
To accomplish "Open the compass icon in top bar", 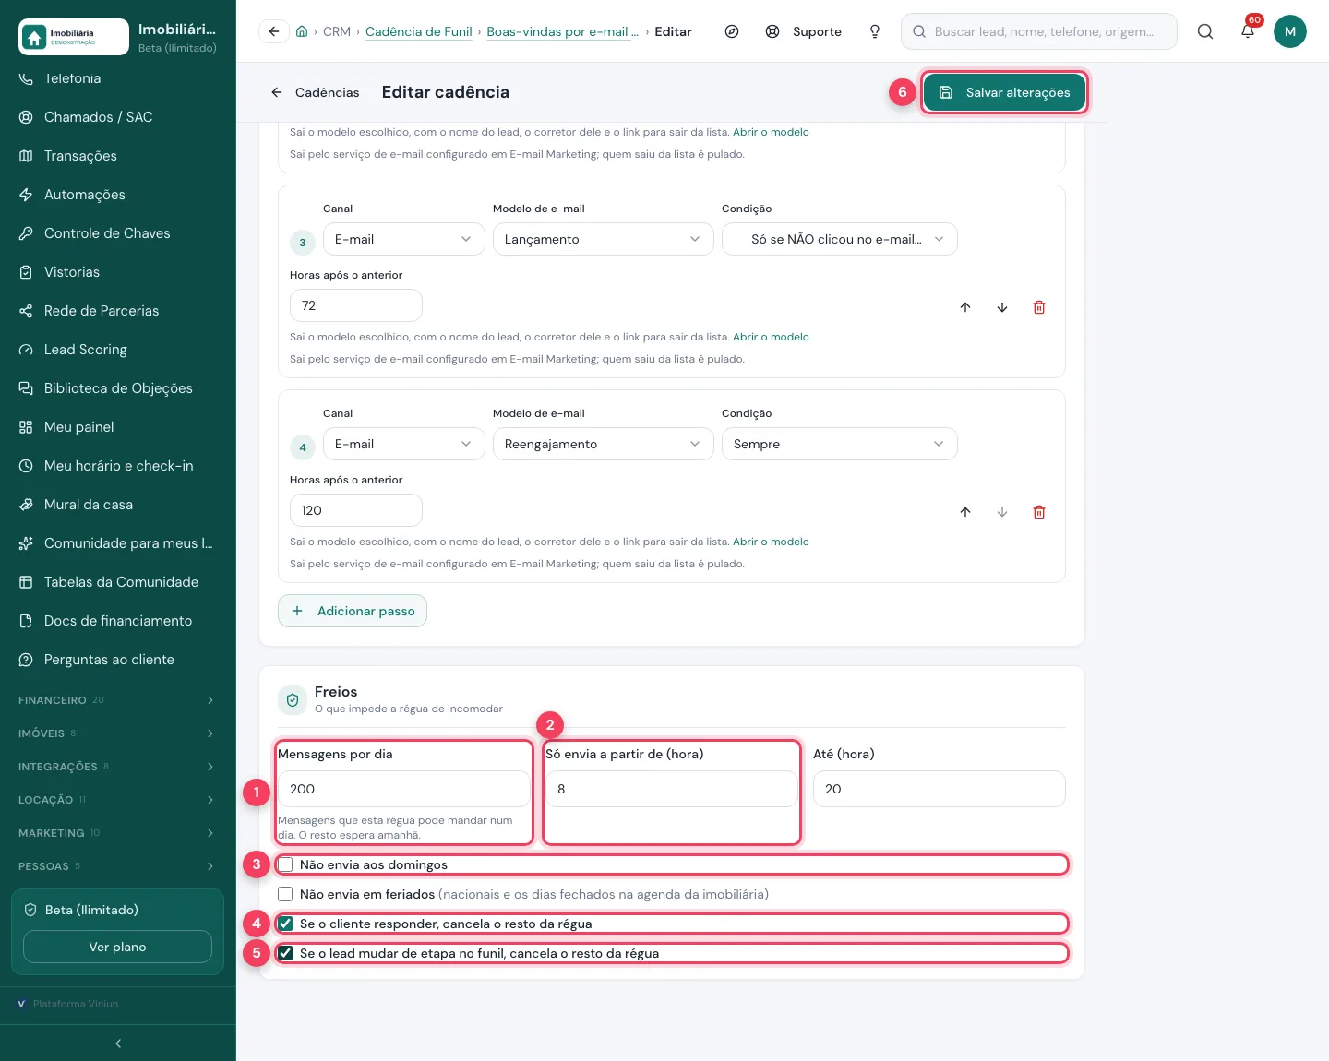I will pyautogui.click(x=732, y=31).
